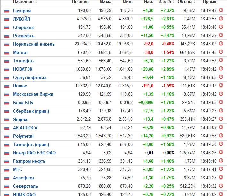The width and height of the screenshot is (227, 196).
Task: Click the Russian flag icon beside Сургутнефтегаз
Action: [7, 78]
